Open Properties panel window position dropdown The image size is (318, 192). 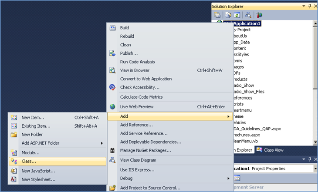(x=304, y=159)
